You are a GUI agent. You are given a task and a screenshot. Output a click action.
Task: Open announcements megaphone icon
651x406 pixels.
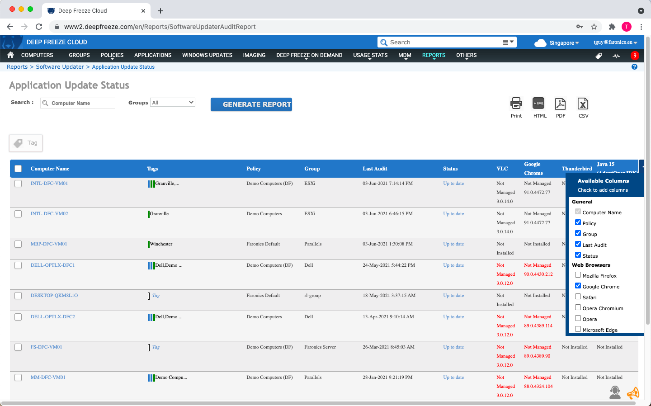click(633, 393)
